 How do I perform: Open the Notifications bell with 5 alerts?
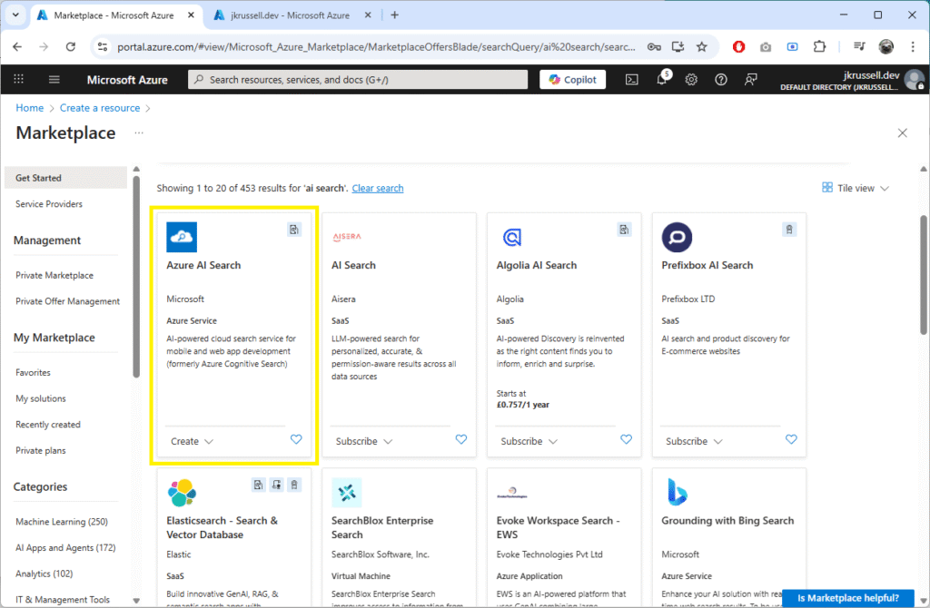pos(661,79)
